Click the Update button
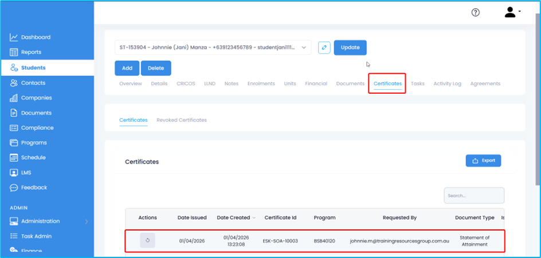This screenshot has height=258, width=541. click(350, 47)
